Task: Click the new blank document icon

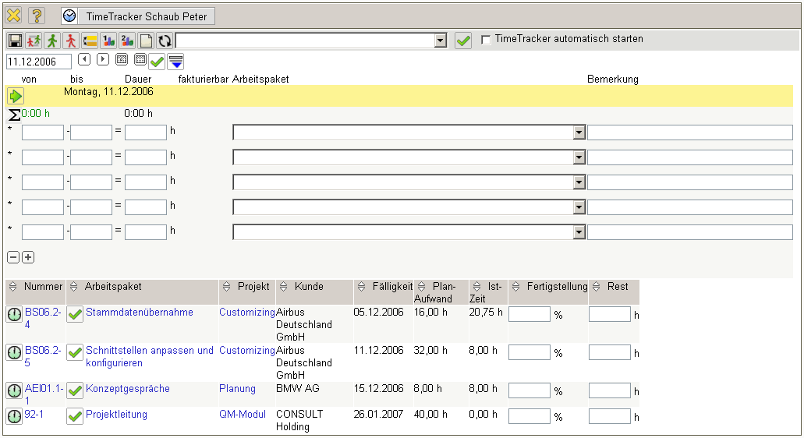Action: point(146,41)
